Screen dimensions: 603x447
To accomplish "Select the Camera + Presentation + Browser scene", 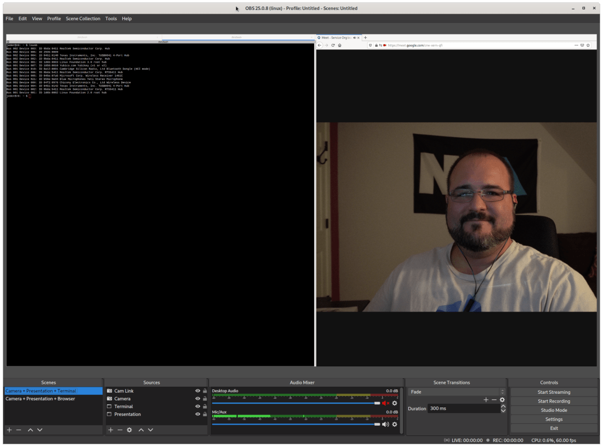I will [x=41, y=399].
